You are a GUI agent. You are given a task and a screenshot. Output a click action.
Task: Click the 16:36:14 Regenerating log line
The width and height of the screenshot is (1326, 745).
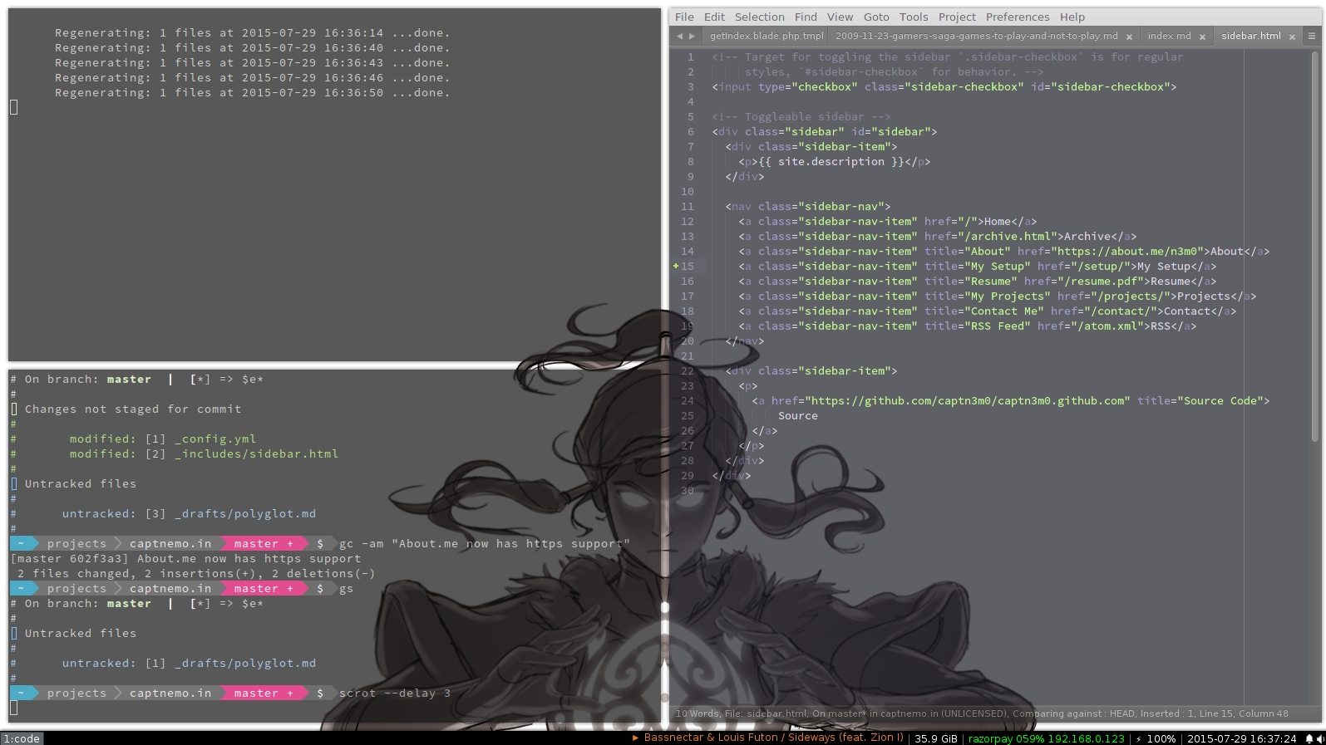(x=253, y=33)
